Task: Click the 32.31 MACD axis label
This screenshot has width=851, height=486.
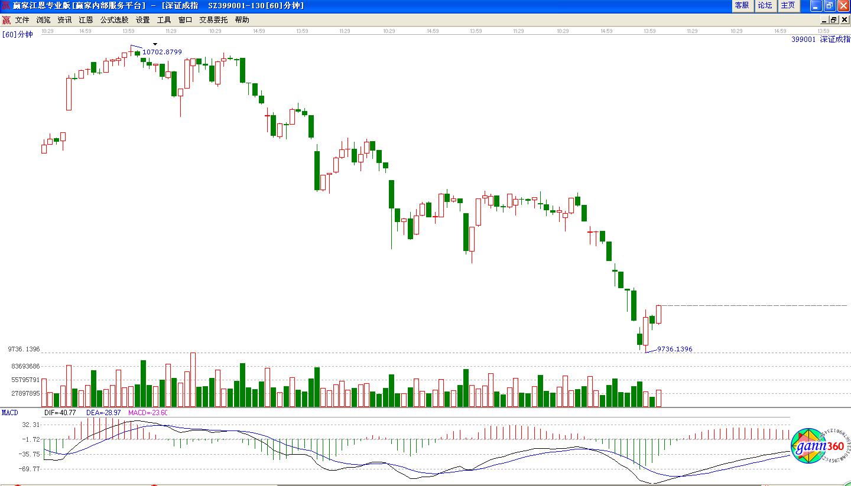Action: (x=31, y=425)
